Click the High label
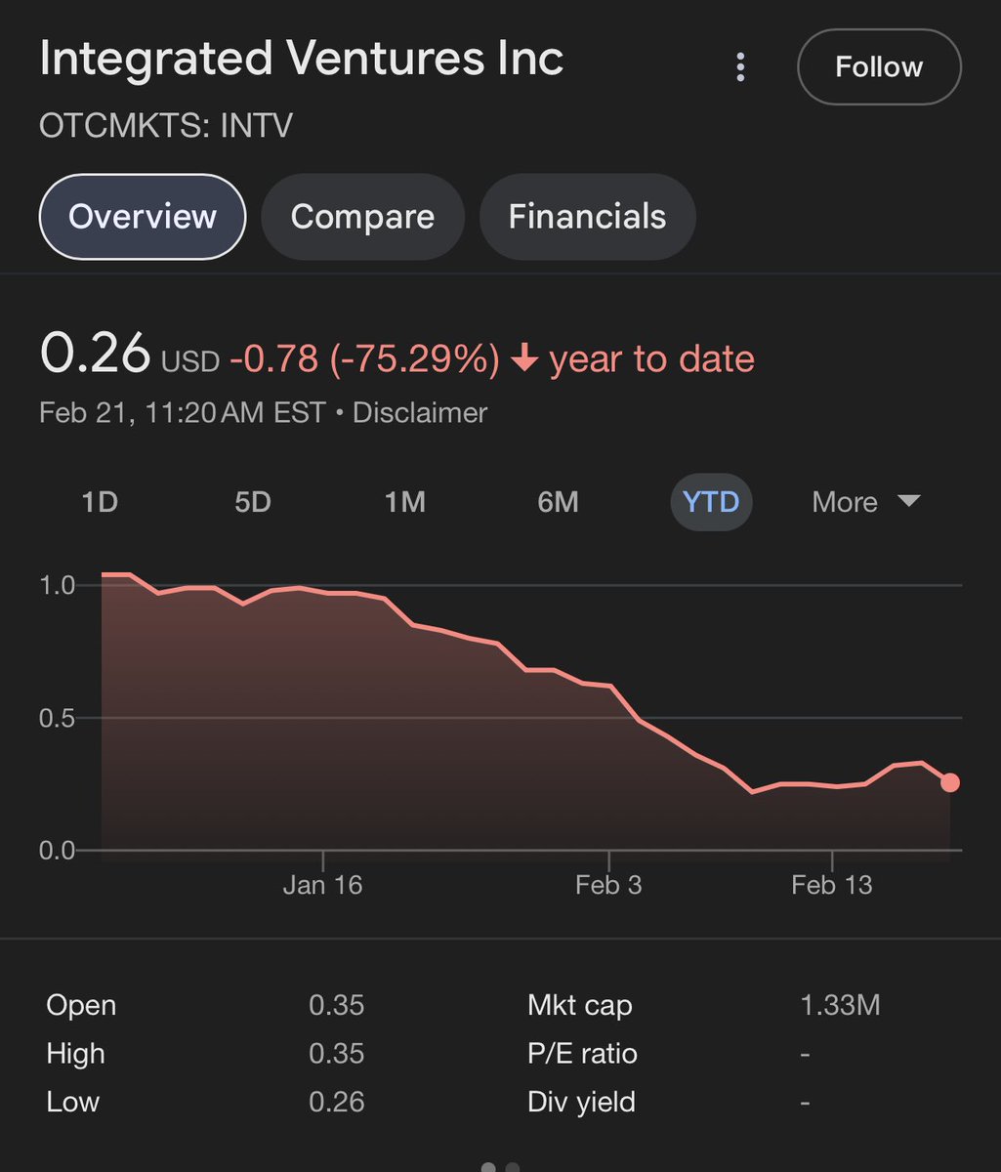The height and width of the screenshot is (1172, 1001). click(x=75, y=1054)
